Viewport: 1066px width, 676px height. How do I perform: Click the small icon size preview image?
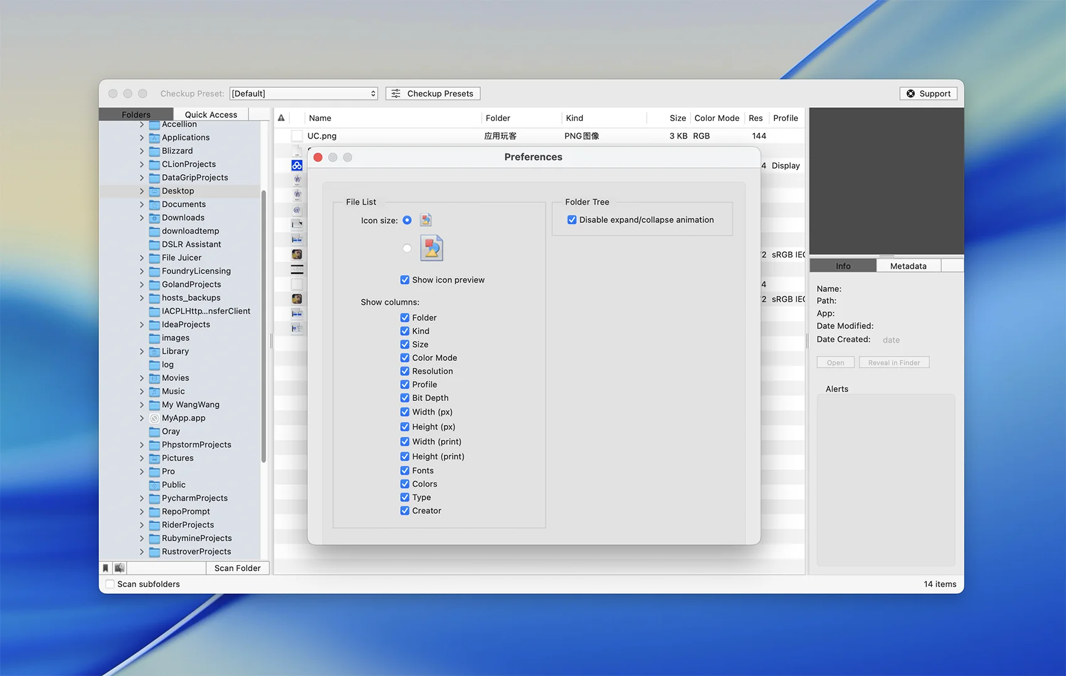click(426, 220)
